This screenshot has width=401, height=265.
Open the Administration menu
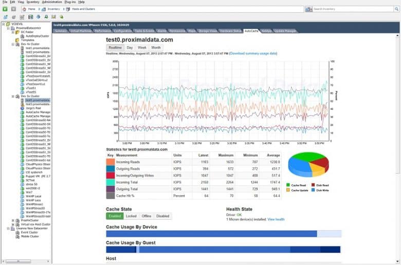tap(52, 2)
